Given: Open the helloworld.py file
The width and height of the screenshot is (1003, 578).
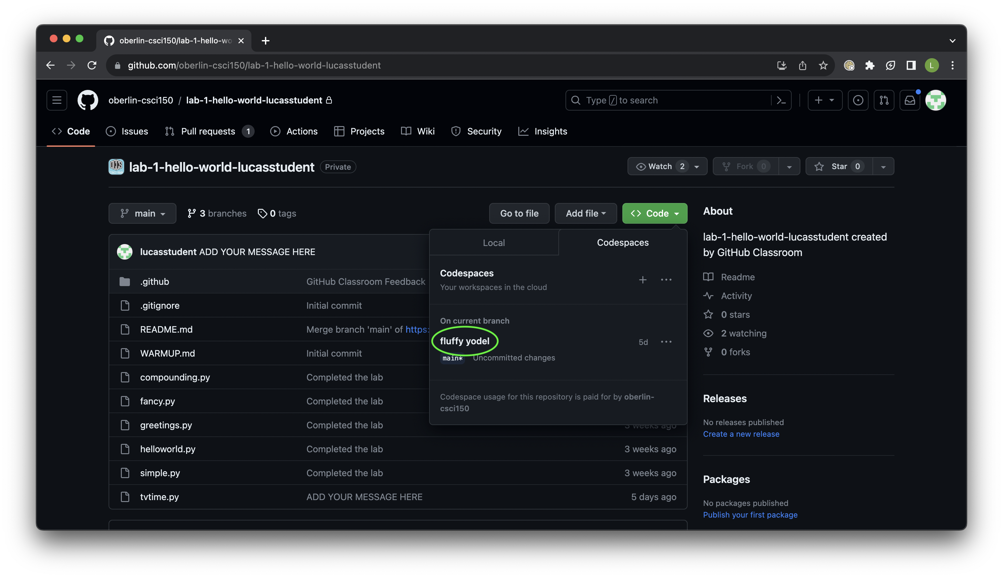Looking at the screenshot, I should 167,449.
